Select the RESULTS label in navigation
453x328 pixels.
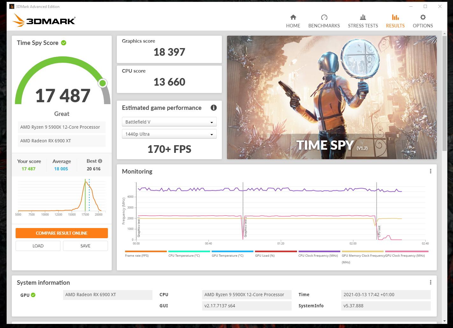(395, 26)
